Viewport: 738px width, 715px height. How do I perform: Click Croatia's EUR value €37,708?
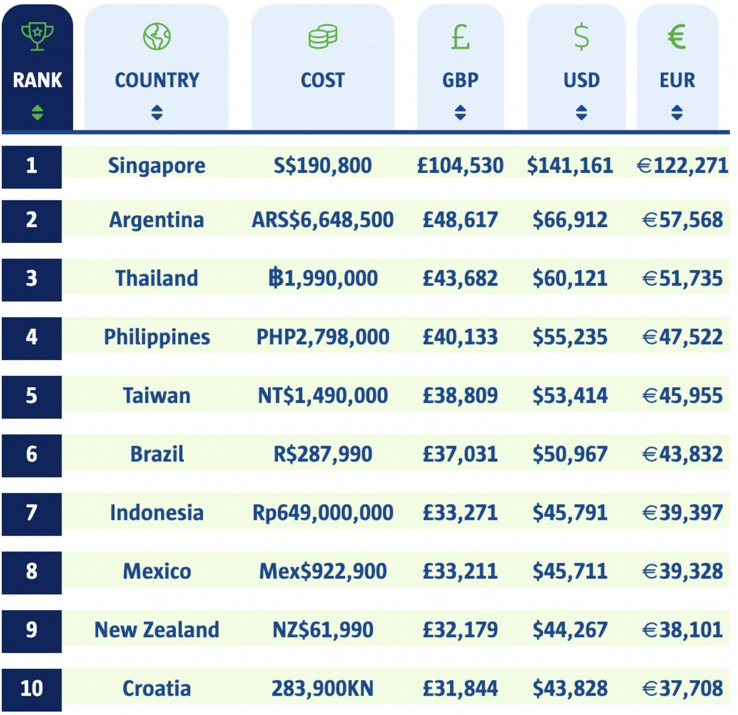pos(682,688)
